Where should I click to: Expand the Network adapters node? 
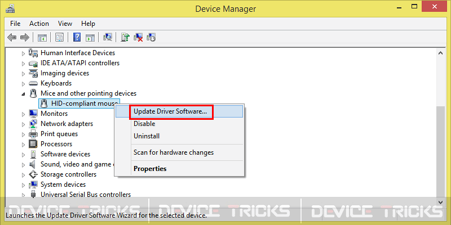(x=24, y=124)
